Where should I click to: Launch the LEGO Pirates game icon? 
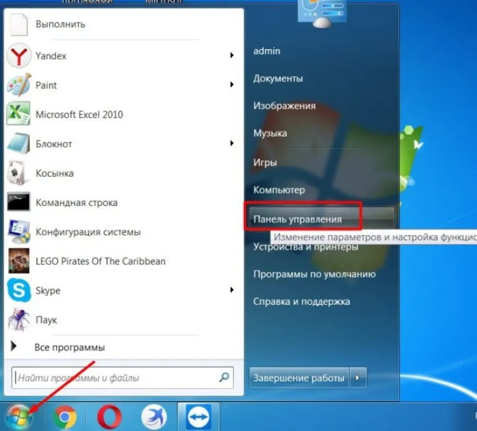click(x=19, y=261)
